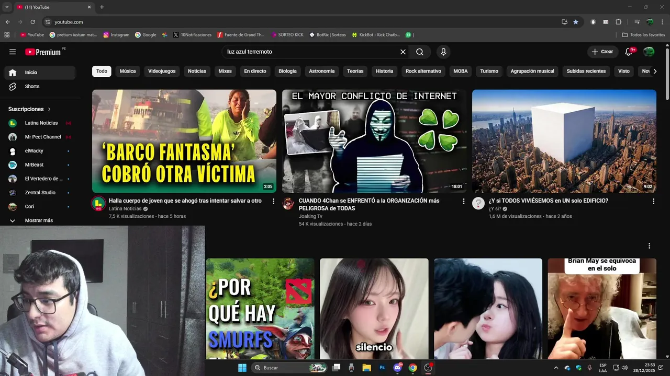Open the Barco Fantasma video thumbnail
Screen dimensions: 670x376
(184, 141)
